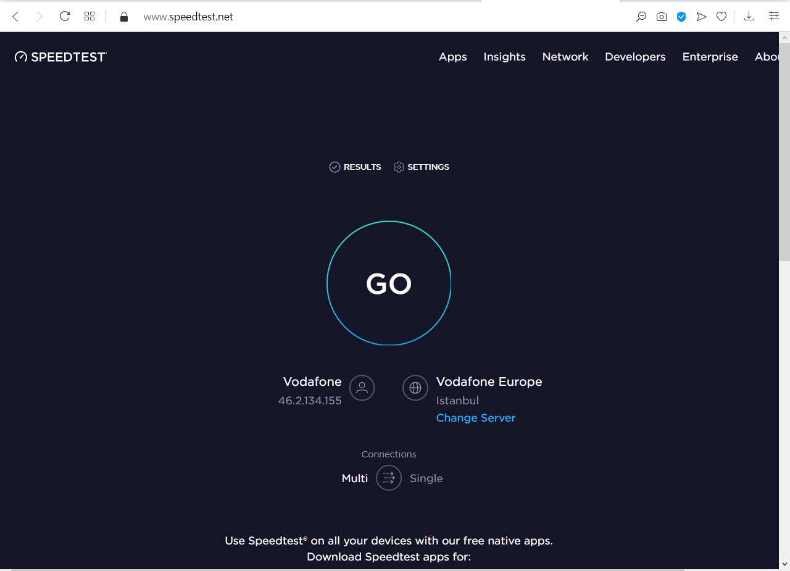Screen dimensions: 790x571
Task: Open the send/flow arrow icon
Action: [701, 17]
